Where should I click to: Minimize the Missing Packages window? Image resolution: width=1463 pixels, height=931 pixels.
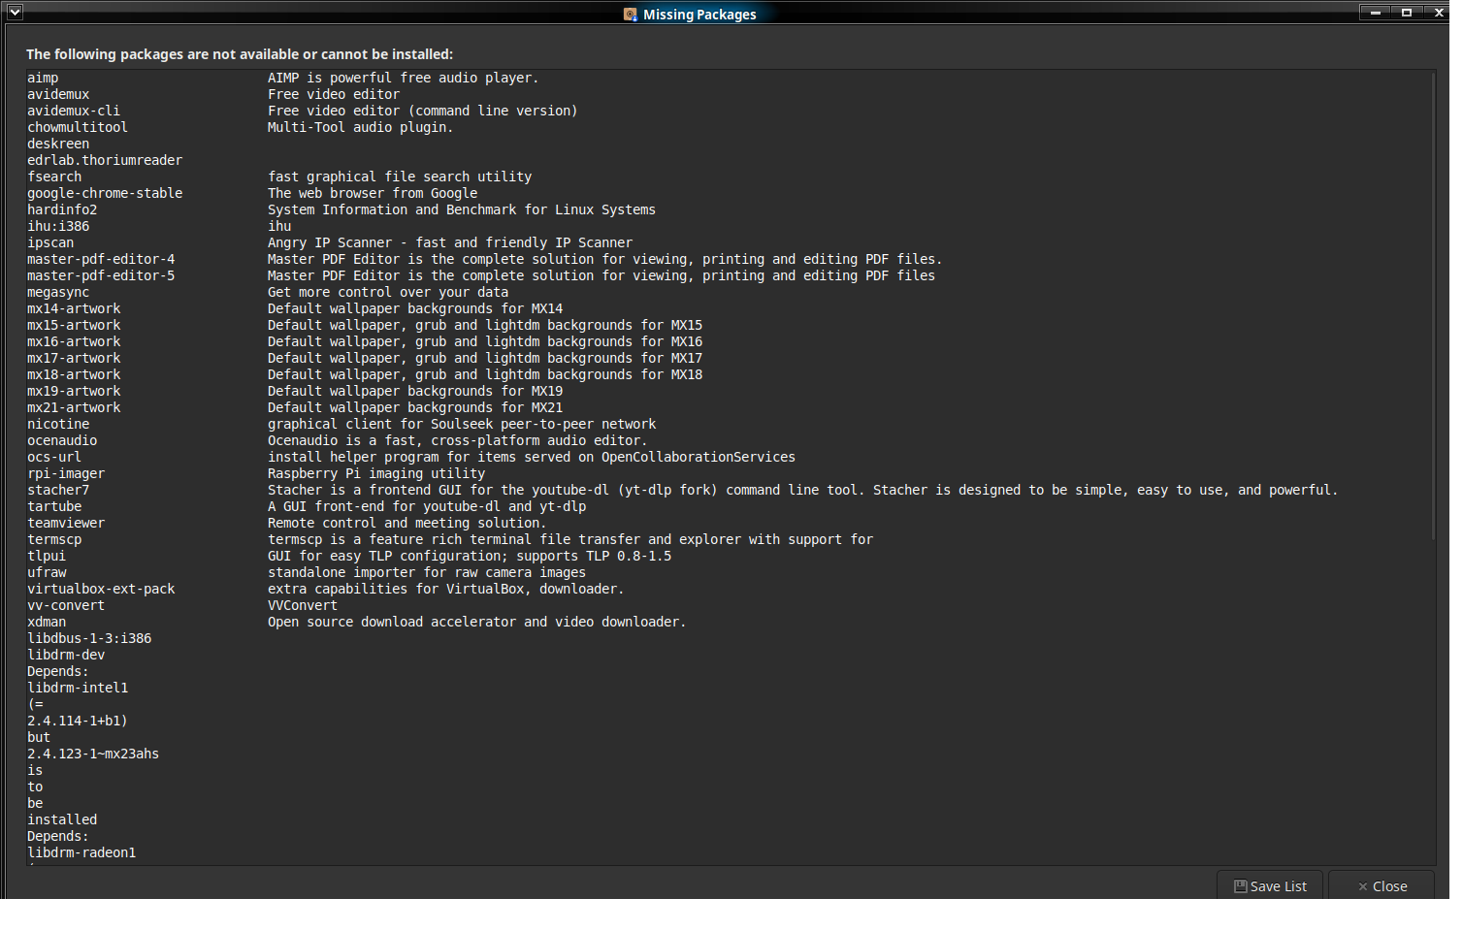pyautogui.click(x=1375, y=13)
